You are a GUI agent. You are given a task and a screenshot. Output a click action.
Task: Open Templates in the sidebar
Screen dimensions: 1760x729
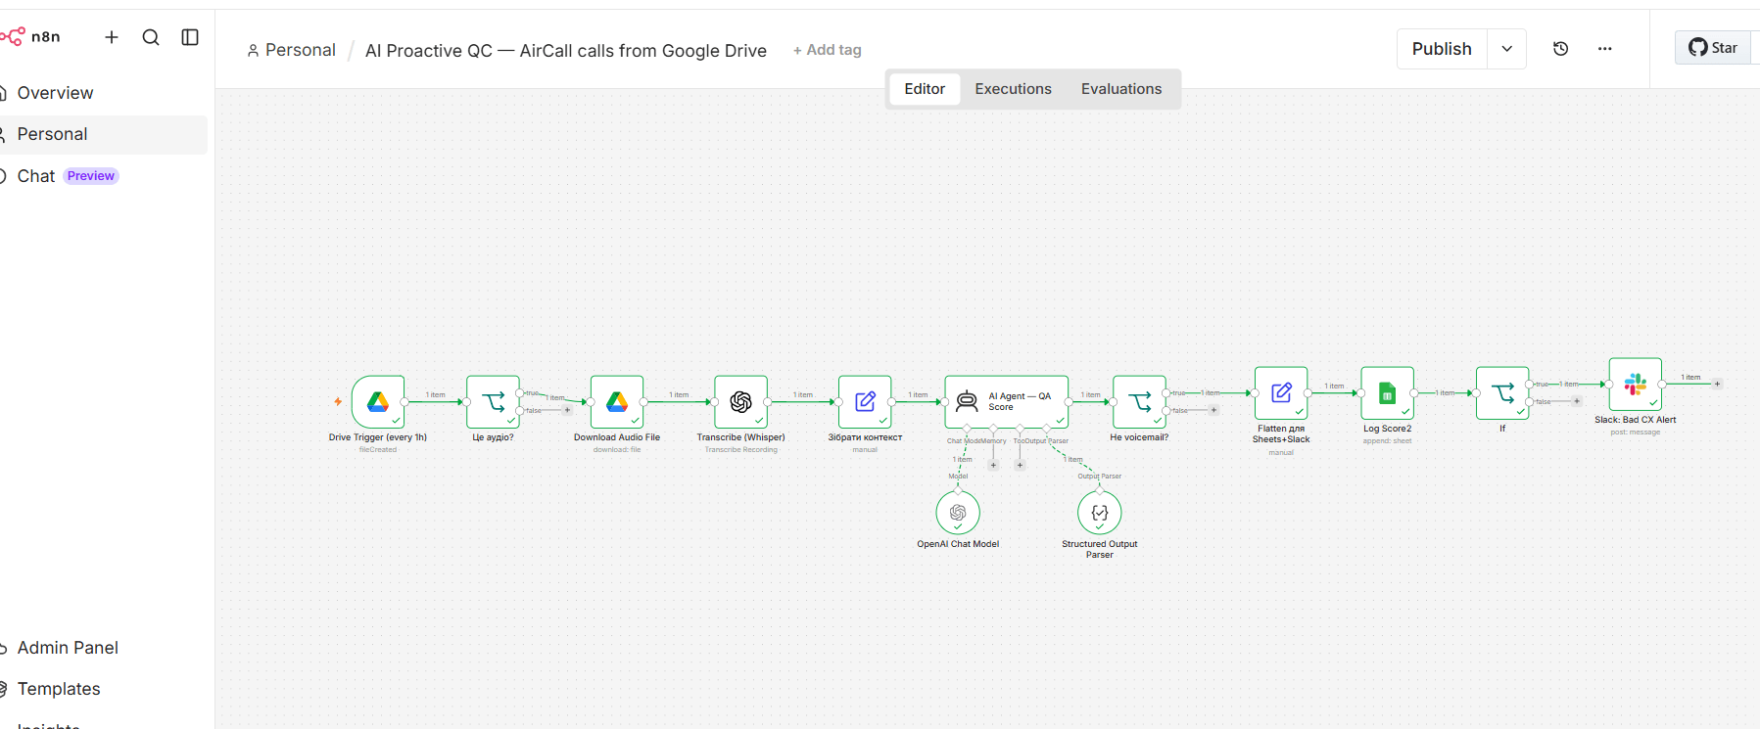coord(102,689)
